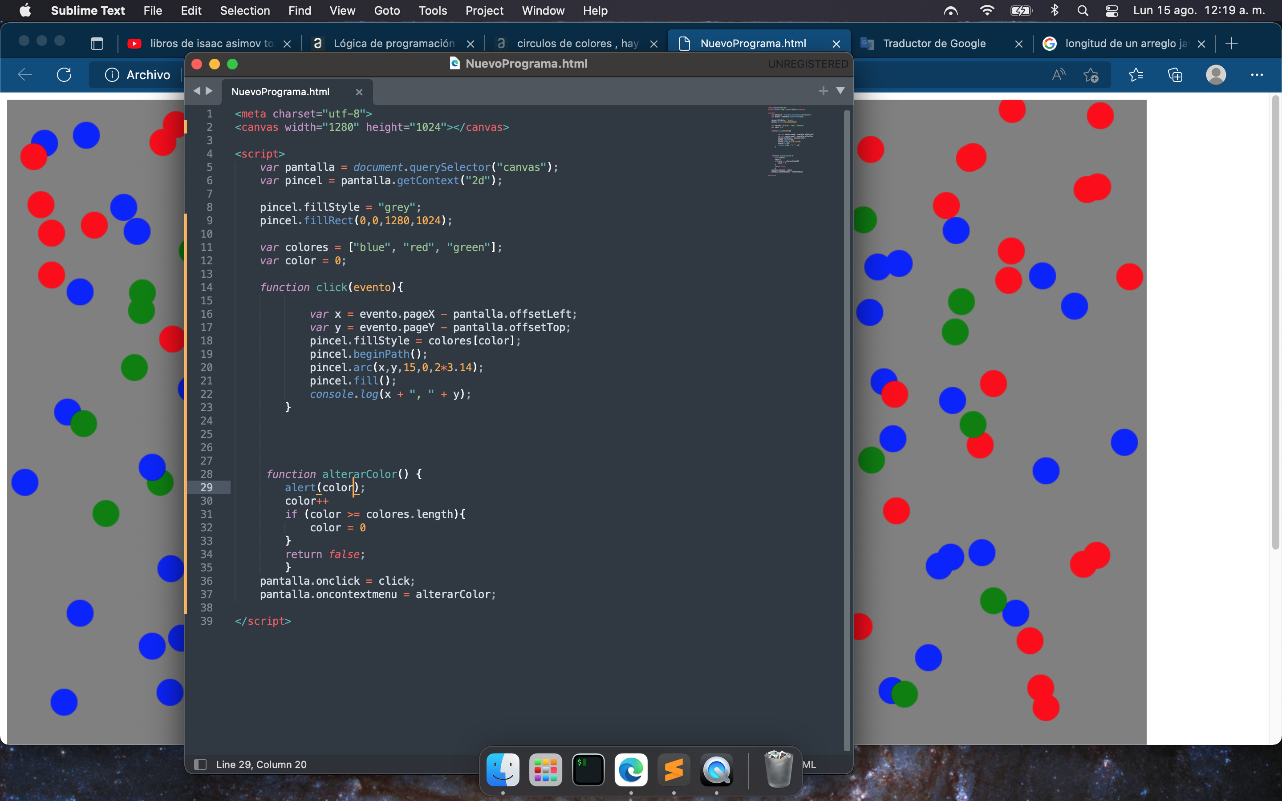Add new tab in Sublime Text
Image resolution: width=1282 pixels, height=801 pixels.
pos(823,91)
